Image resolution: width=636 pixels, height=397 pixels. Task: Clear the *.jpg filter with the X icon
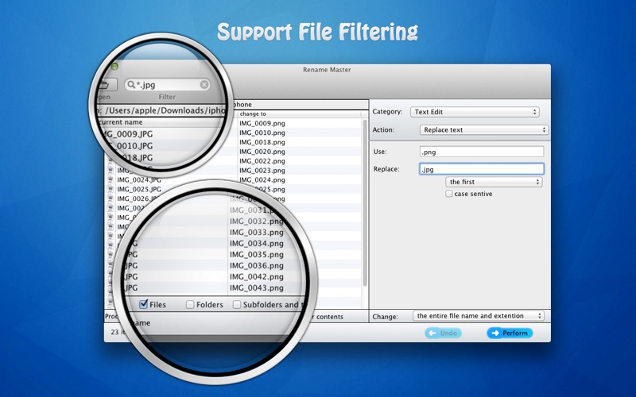pyautogui.click(x=204, y=84)
